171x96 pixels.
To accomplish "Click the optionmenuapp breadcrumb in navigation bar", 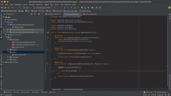I will 71,11.
